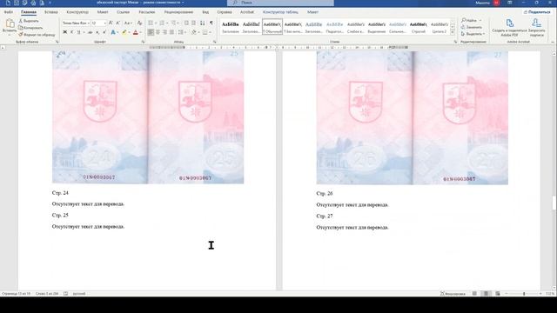Open the Файл menu tab
Image resolution: width=557 pixels, height=313 pixels.
pyautogui.click(x=9, y=12)
